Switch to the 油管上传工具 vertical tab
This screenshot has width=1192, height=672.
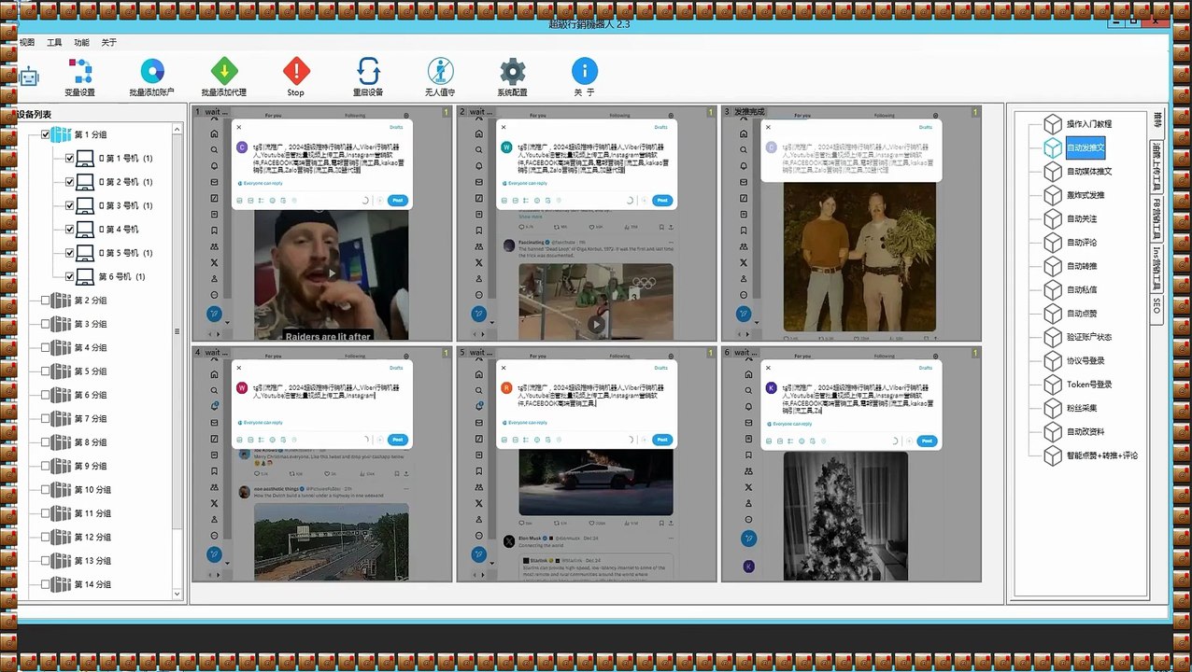(x=1157, y=165)
